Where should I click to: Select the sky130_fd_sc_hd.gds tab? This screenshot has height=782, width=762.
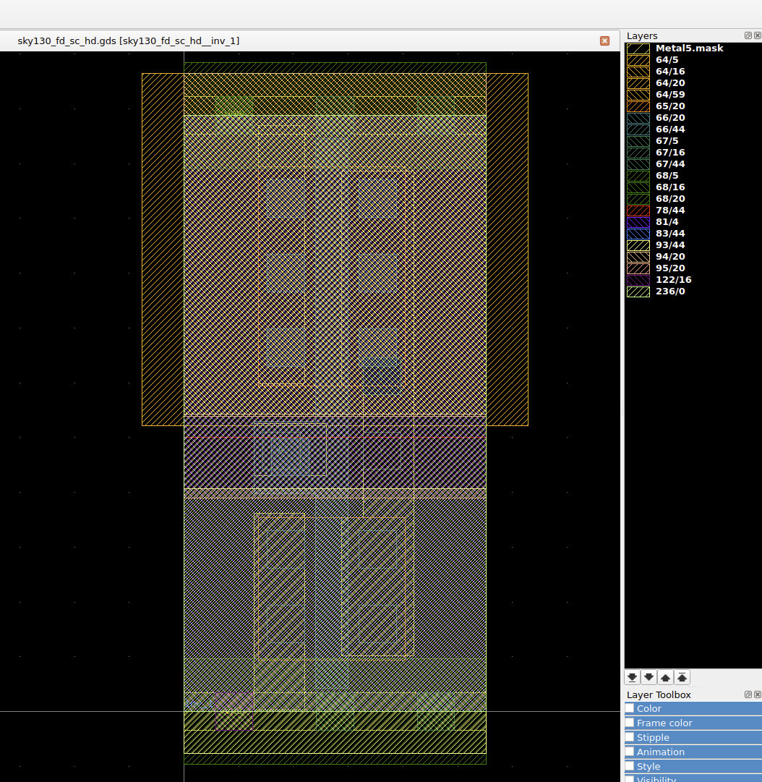click(129, 41)
